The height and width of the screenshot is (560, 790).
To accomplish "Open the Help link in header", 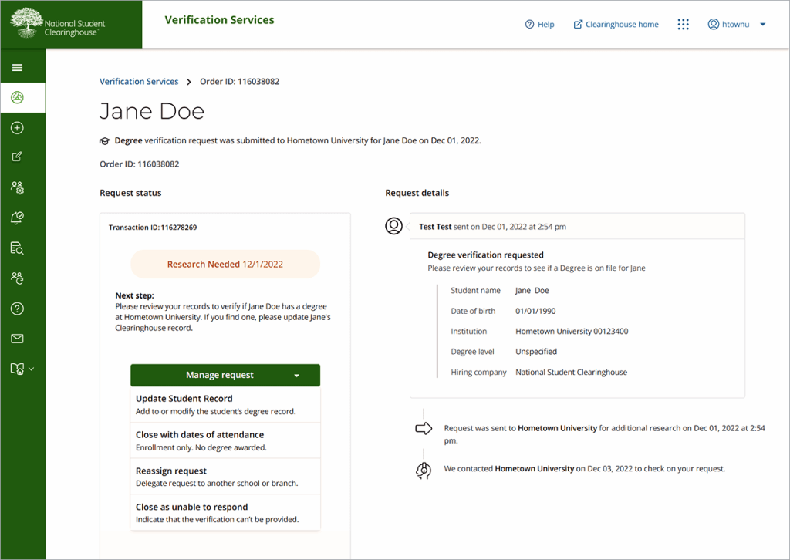I will (539, 24).
